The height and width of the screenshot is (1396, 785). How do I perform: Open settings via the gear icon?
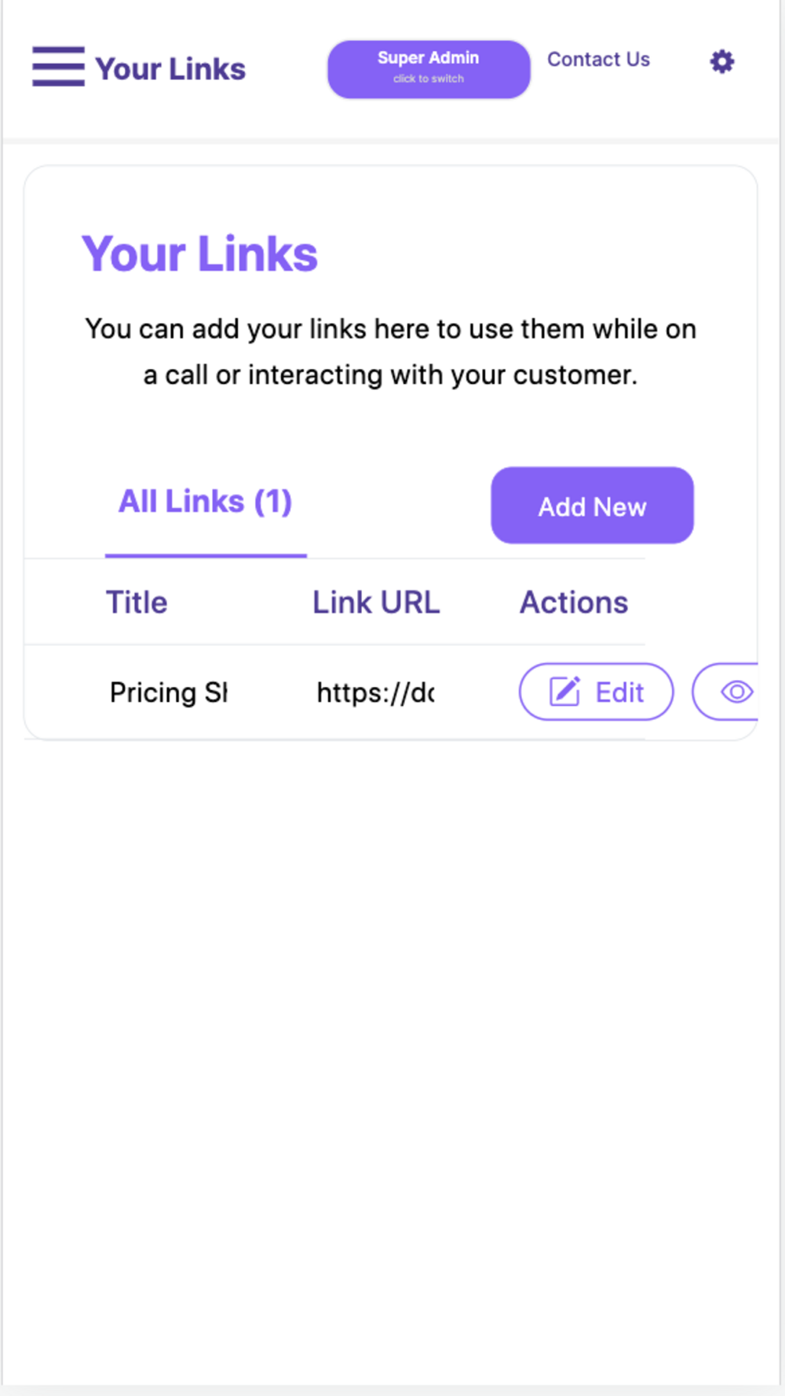click(722, 61)
